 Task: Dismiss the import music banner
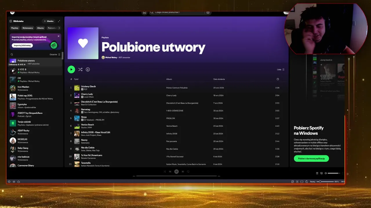pos(58,36)
